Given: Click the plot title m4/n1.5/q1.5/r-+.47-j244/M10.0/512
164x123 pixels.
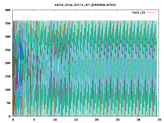Looking at the screenshot, I should coord(85,5).
